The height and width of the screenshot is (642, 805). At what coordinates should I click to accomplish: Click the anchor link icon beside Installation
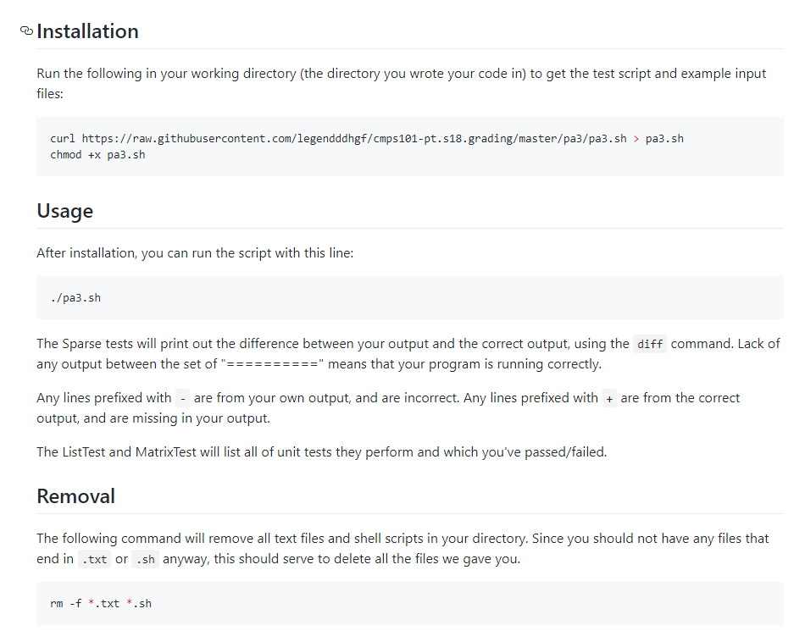tap(26, 30)
